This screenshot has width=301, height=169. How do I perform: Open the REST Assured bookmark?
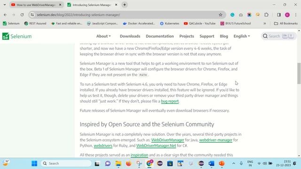pyautogui.click(x=35, y=23)
